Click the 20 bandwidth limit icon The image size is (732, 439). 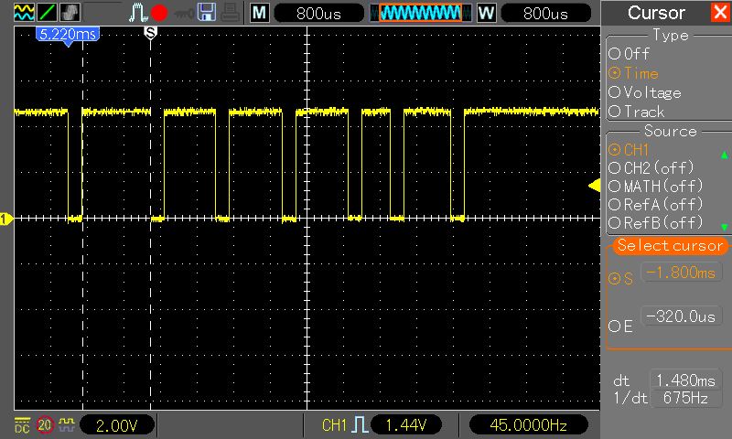45,425
